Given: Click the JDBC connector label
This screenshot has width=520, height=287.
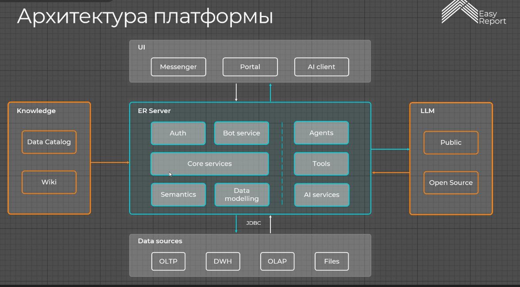Looking at the screenshot, I should click(x=254, y=223).
